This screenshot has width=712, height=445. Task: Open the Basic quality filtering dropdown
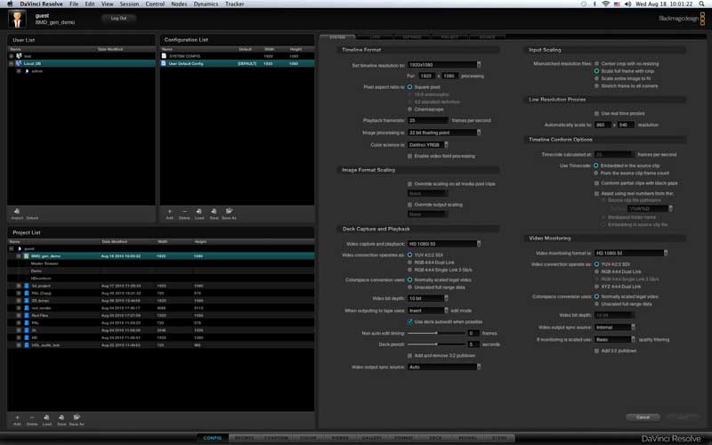coord(615,339)
